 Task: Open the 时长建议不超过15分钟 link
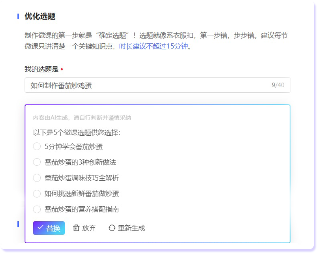pyautogui.click(x=153, y=46)
